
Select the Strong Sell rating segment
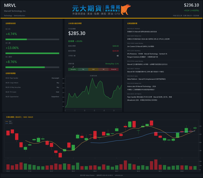click(x=114, y=69)
